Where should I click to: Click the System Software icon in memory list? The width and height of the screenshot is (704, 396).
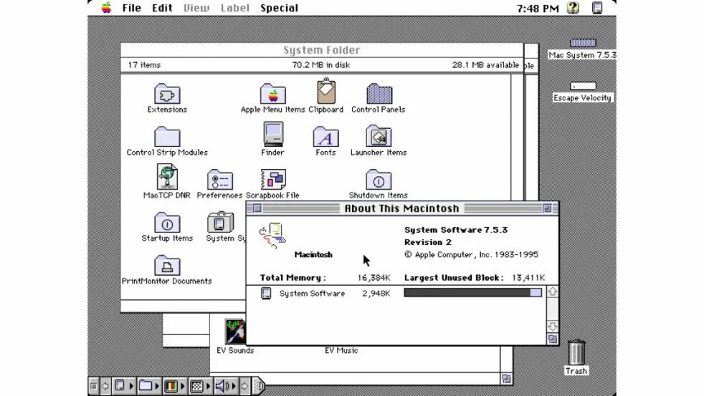coord(266,294)
